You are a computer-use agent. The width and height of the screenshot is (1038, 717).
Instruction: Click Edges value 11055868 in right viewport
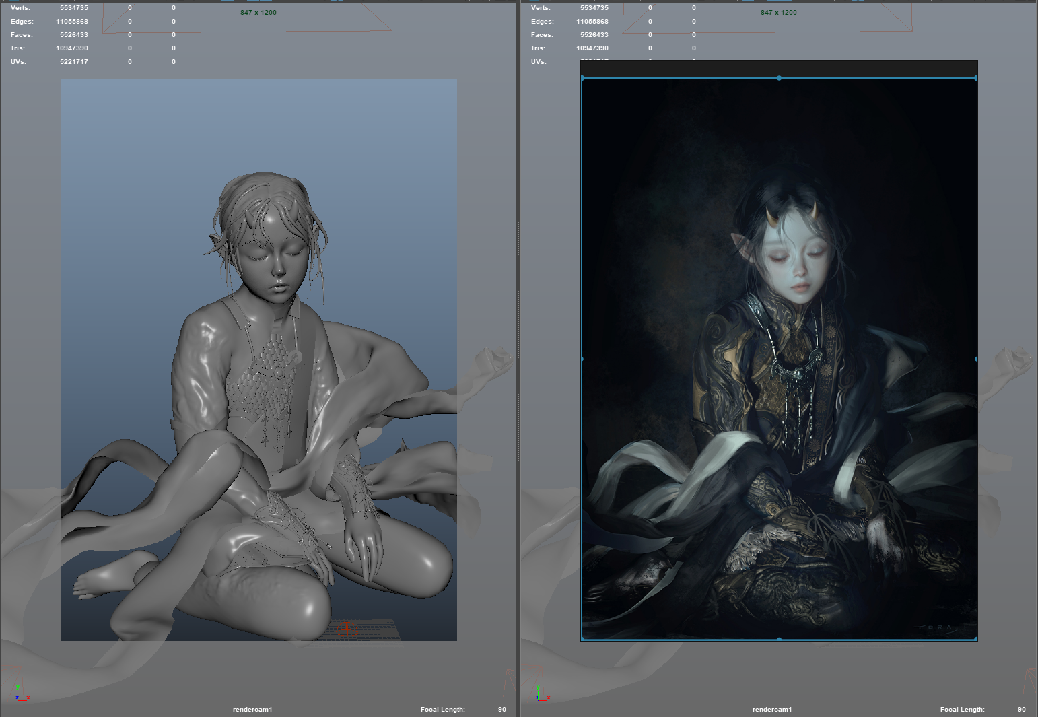pos(592,22)
